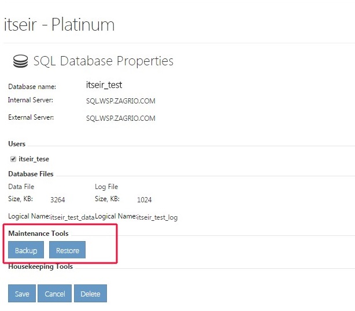Save the database properties
The image size is (355, 311).
point(22,293)
